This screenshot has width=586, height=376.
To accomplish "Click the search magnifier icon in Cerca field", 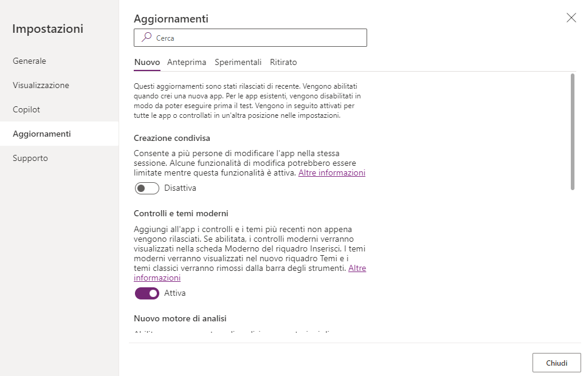I will (x=145, y=38).
